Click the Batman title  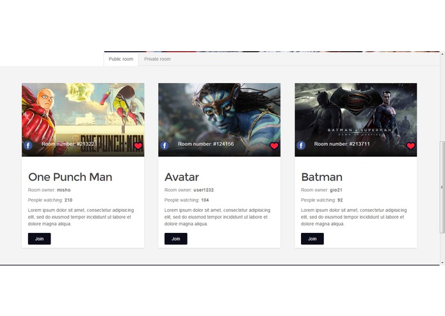point(321,177)
